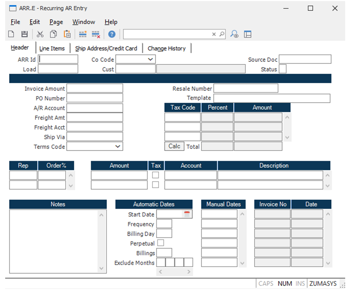Click the Delete Row toolbar icon
The width and height of the screenshot is (350, 290).
pos(96,34)
